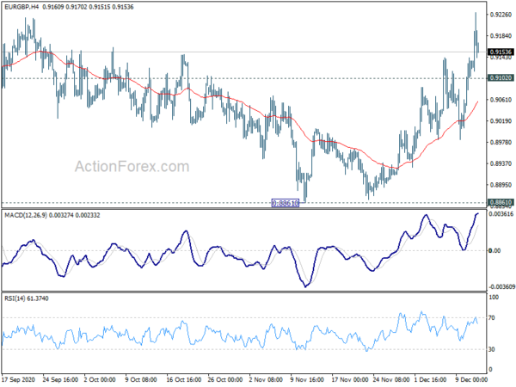This screenshot has height=387, width=516.
Task: Click the RSI 100 scale label
Action: point(494,298)
